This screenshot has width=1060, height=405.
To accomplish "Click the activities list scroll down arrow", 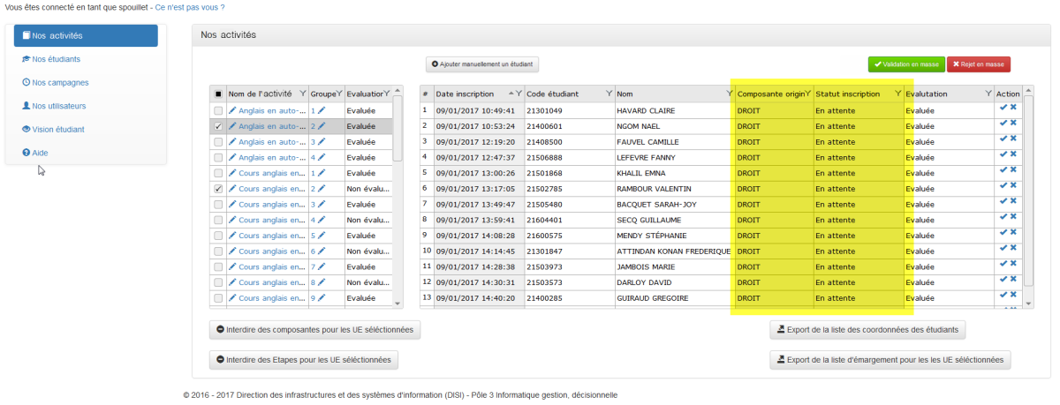I will (x=397, y=303).
